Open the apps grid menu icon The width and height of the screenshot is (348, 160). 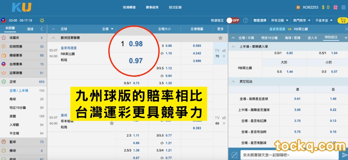coord(344,7)
